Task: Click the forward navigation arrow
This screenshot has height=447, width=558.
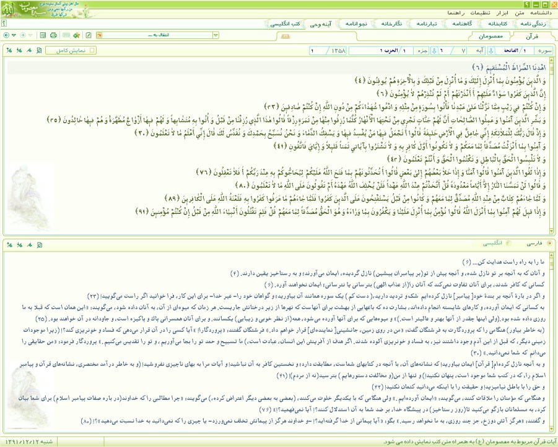Action: tap(23, 35)
